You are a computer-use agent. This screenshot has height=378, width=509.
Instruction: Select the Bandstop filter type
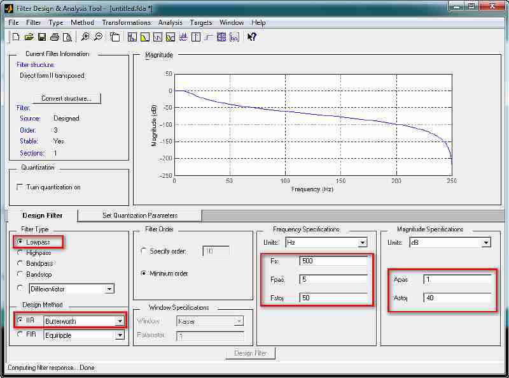tap(20, 274)
